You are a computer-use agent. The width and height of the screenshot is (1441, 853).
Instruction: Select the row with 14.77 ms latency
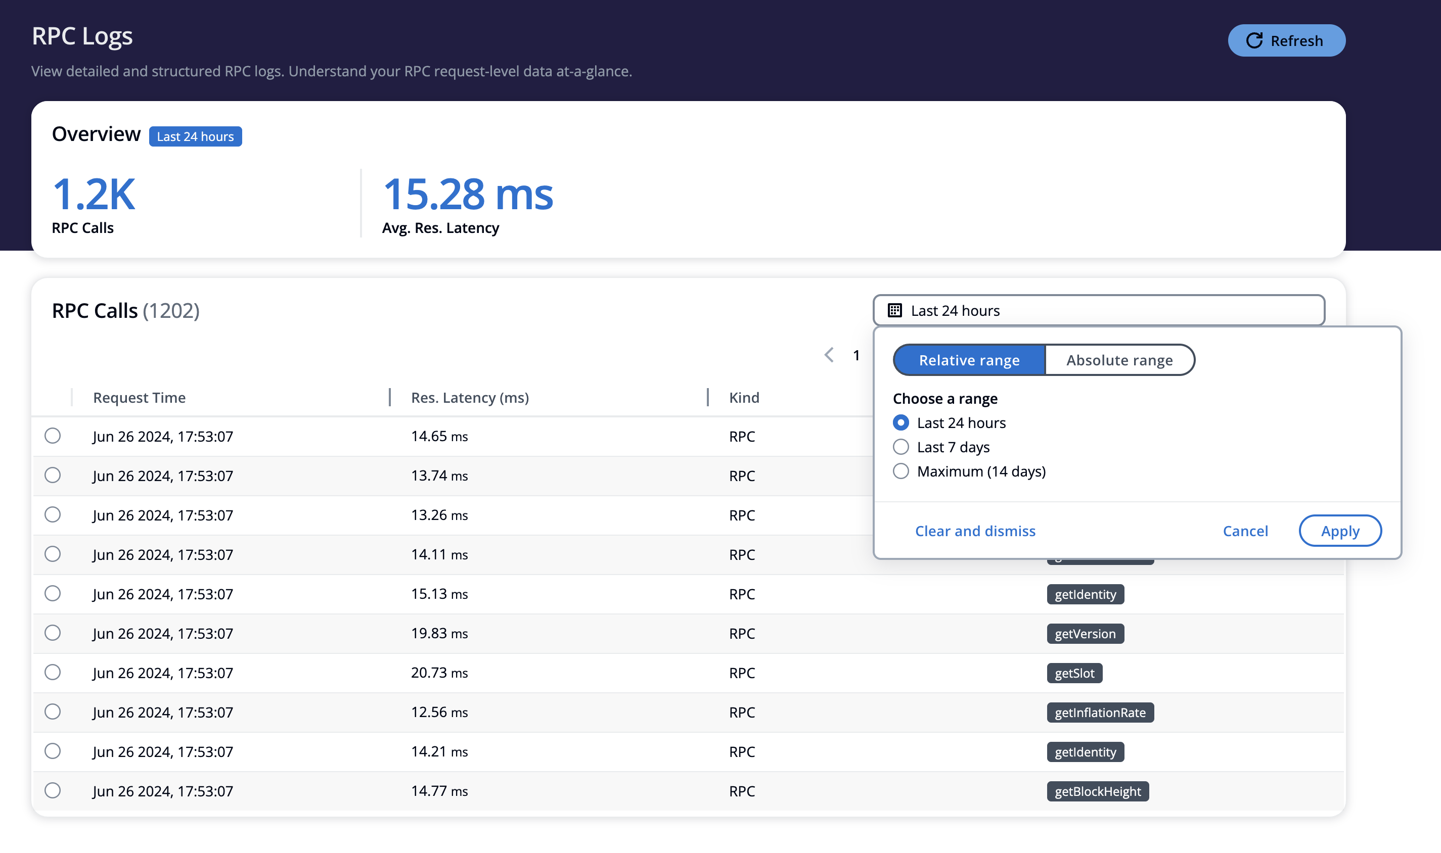tap(52, 790)
